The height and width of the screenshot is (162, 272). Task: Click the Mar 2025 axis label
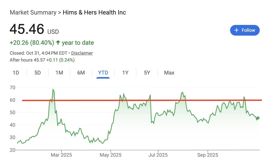(x=61, y=155)
